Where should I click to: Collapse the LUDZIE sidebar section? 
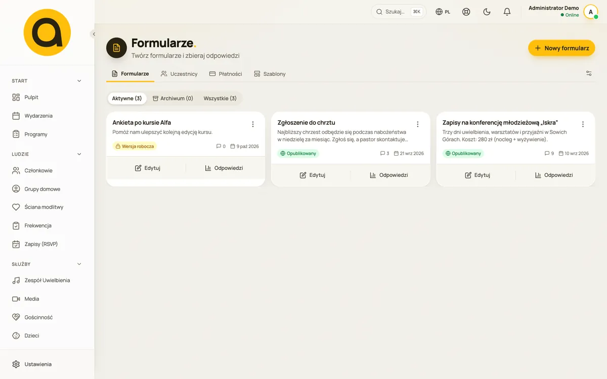(79, 154)
